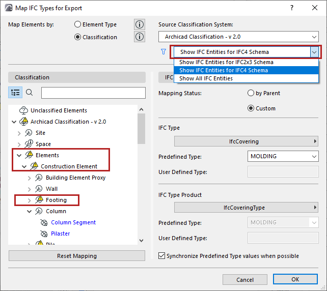327x291 pixels.
Task: Expand the Site tree node
Action: click(x=19, y=133)
